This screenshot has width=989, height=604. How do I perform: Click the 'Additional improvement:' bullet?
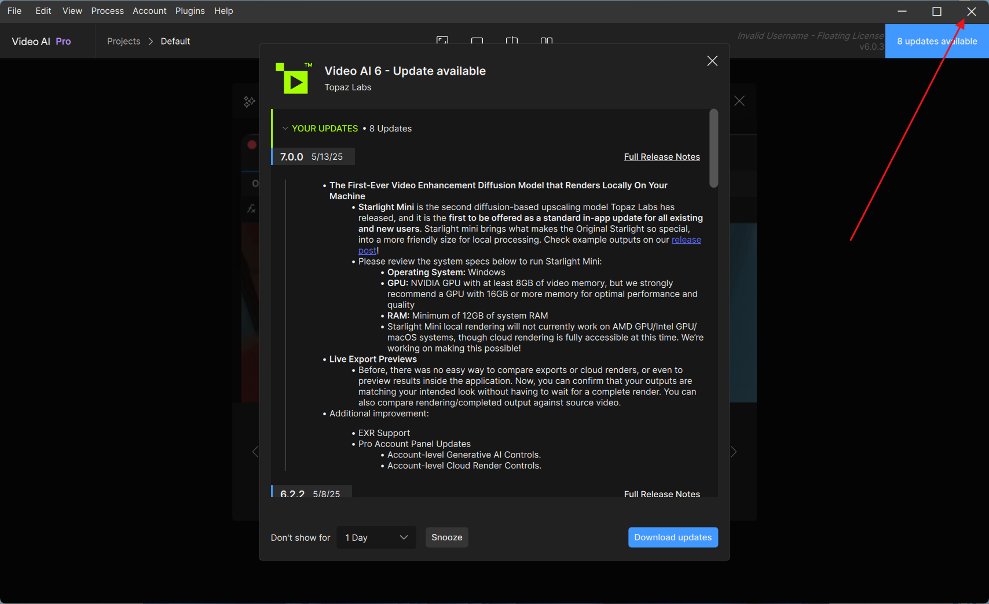click(379, 413)
